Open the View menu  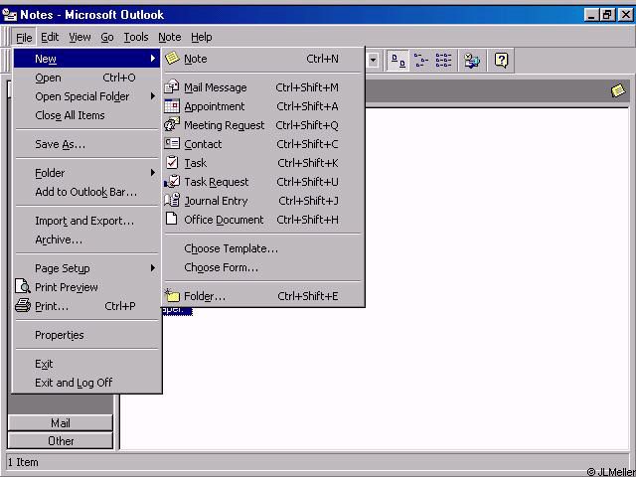click(x=79, y=38)
